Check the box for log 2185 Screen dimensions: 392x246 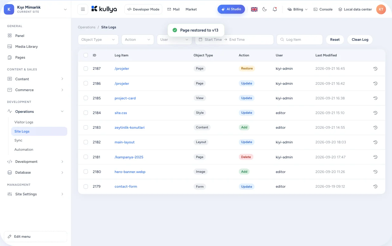coord(86,98)
